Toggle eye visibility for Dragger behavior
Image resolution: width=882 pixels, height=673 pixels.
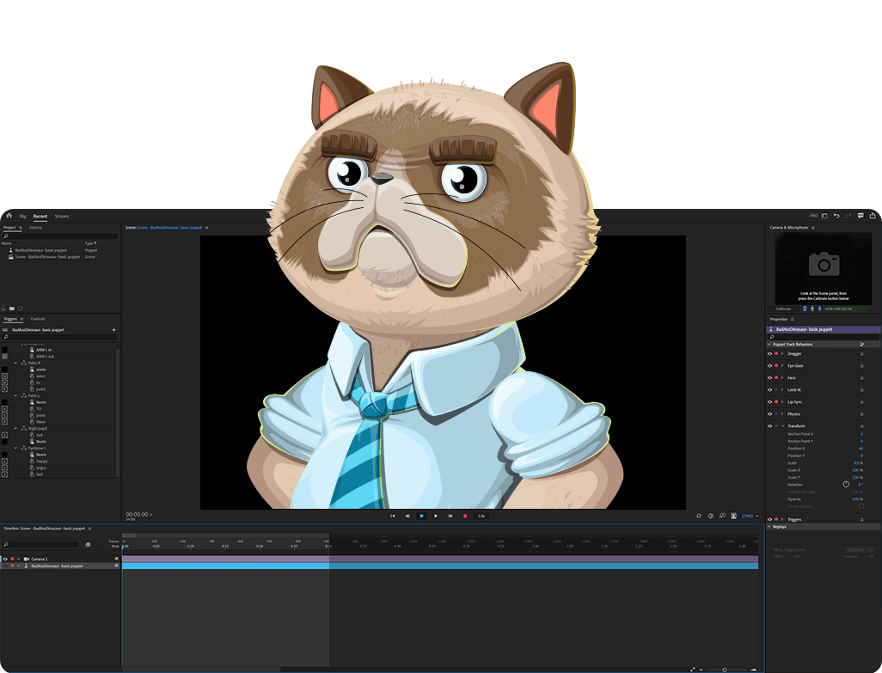click(x=769, y=353)
